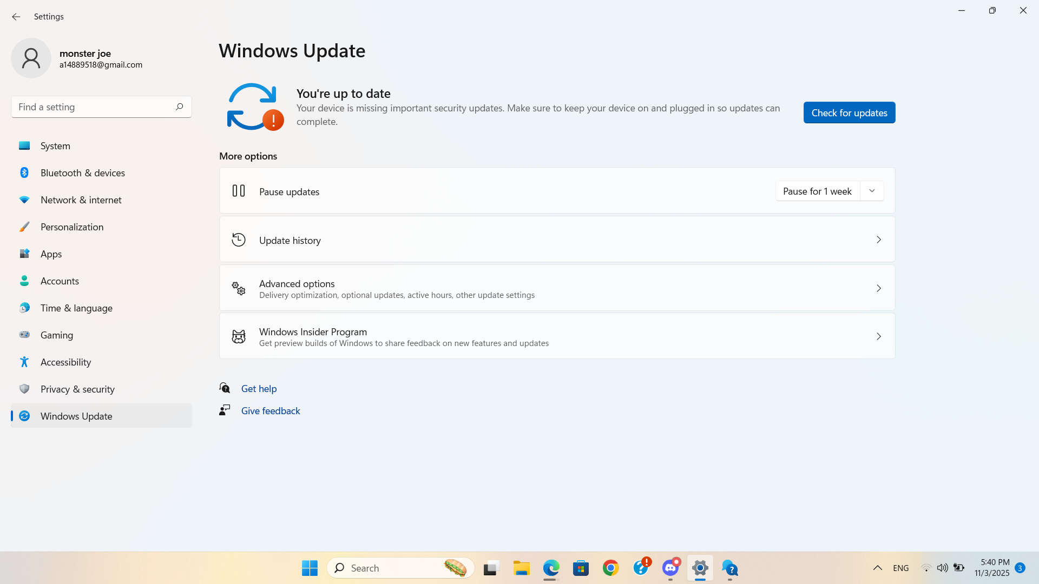Click Check for updates button
This screenshot has height=584, width=1039.
[x=849, y=112]
